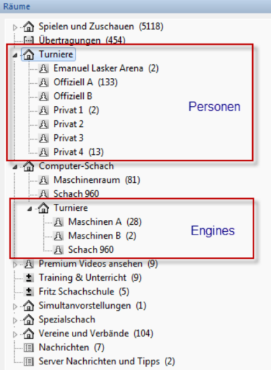Viewport: 271px width, 370px height.
Task: Click the pawn icon beside Maschinenraum
Action: pos(43,180)
